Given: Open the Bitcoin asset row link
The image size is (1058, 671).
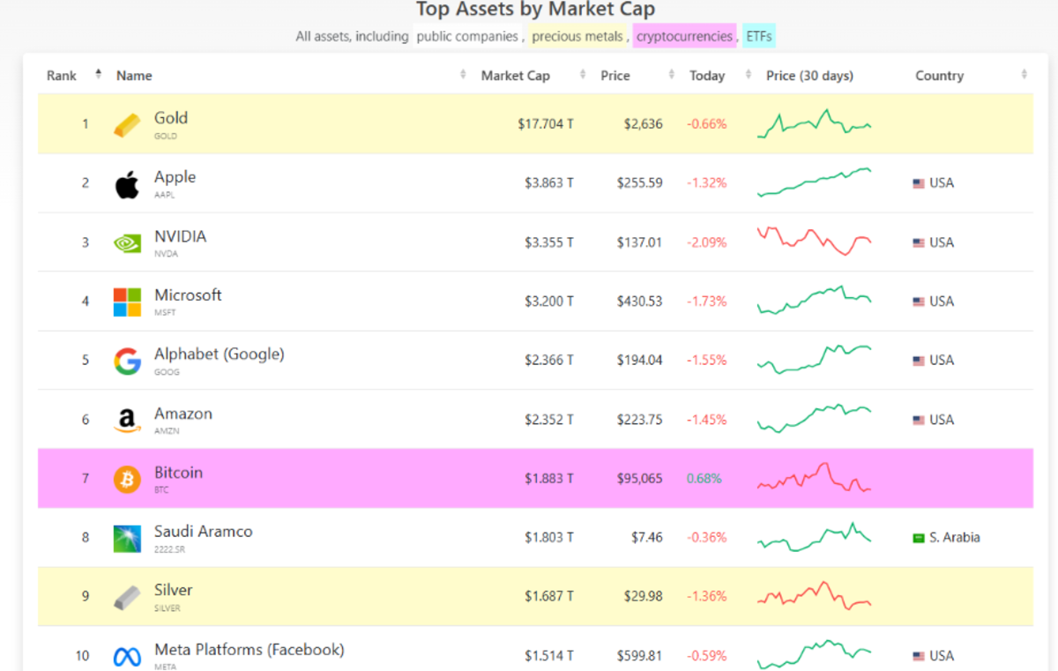Looking at the screenshot, I should coord(178,472).
